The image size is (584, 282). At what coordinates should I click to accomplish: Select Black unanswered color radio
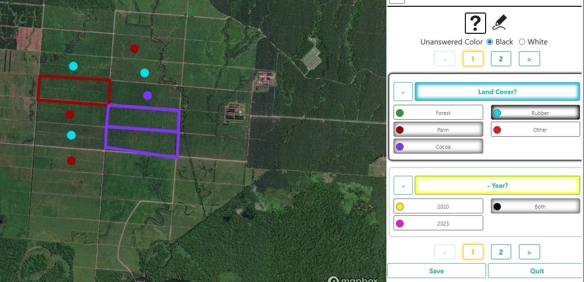coord(489,42)
